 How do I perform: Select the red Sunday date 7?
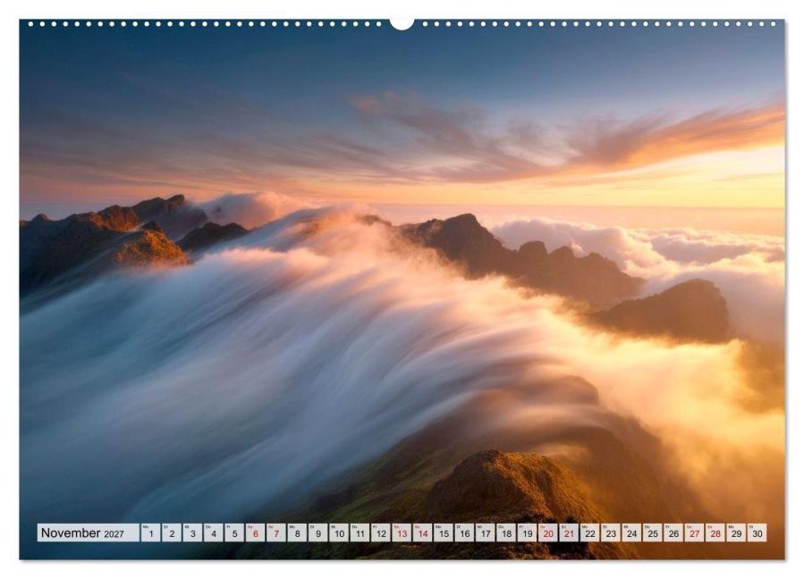[276, 533]
